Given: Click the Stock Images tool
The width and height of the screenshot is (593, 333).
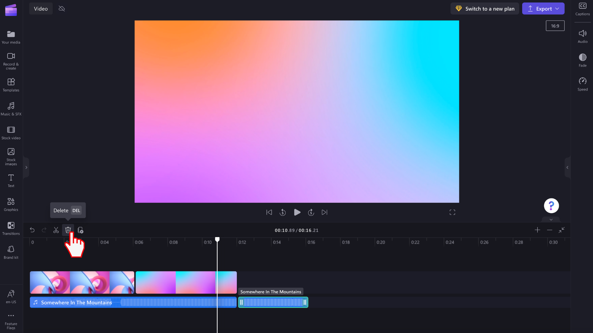Looking at the screenshot, I should 11,157.
